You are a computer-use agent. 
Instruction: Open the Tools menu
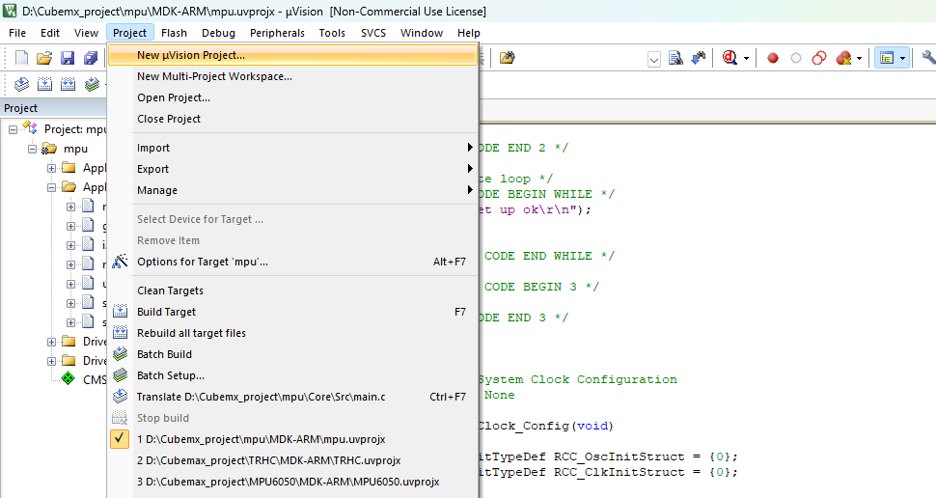332,33
